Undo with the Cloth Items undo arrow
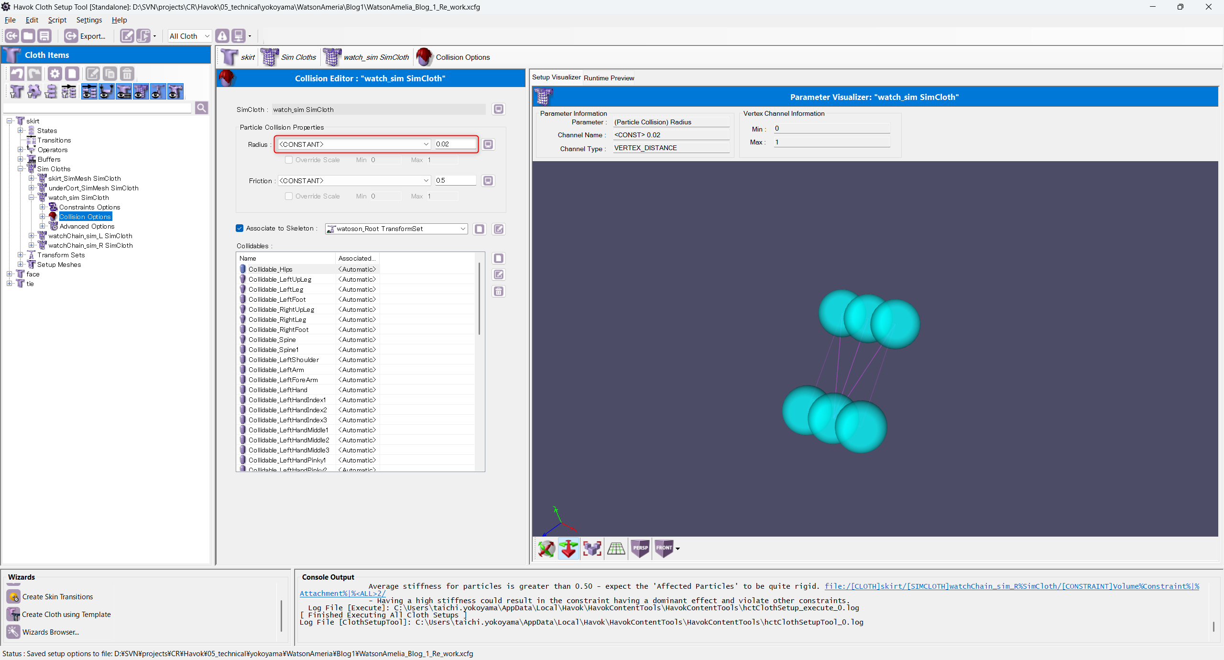Image resolution: width=1224 pixels, height=660 pixels. pyautogui.click(x=17, y=74)
